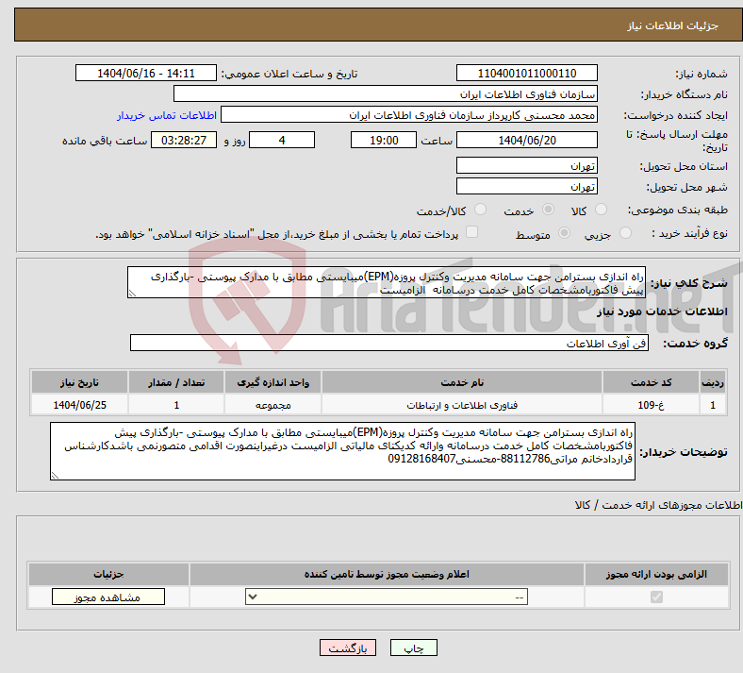Click service name cell فناوری اطلاعات و ارتباطات
Viewport: 743px width, 673px height.
(461, 405)
